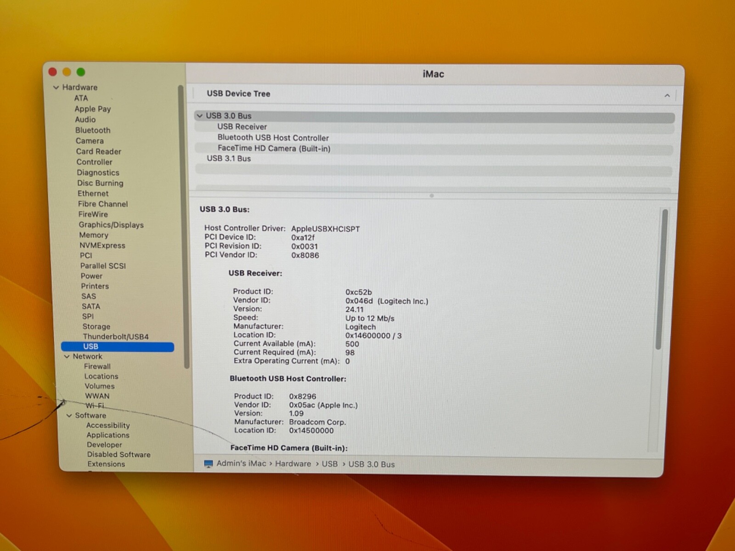735x551 pixels.
Task: Collapse the Software section chevron
Action: point(69,416)
